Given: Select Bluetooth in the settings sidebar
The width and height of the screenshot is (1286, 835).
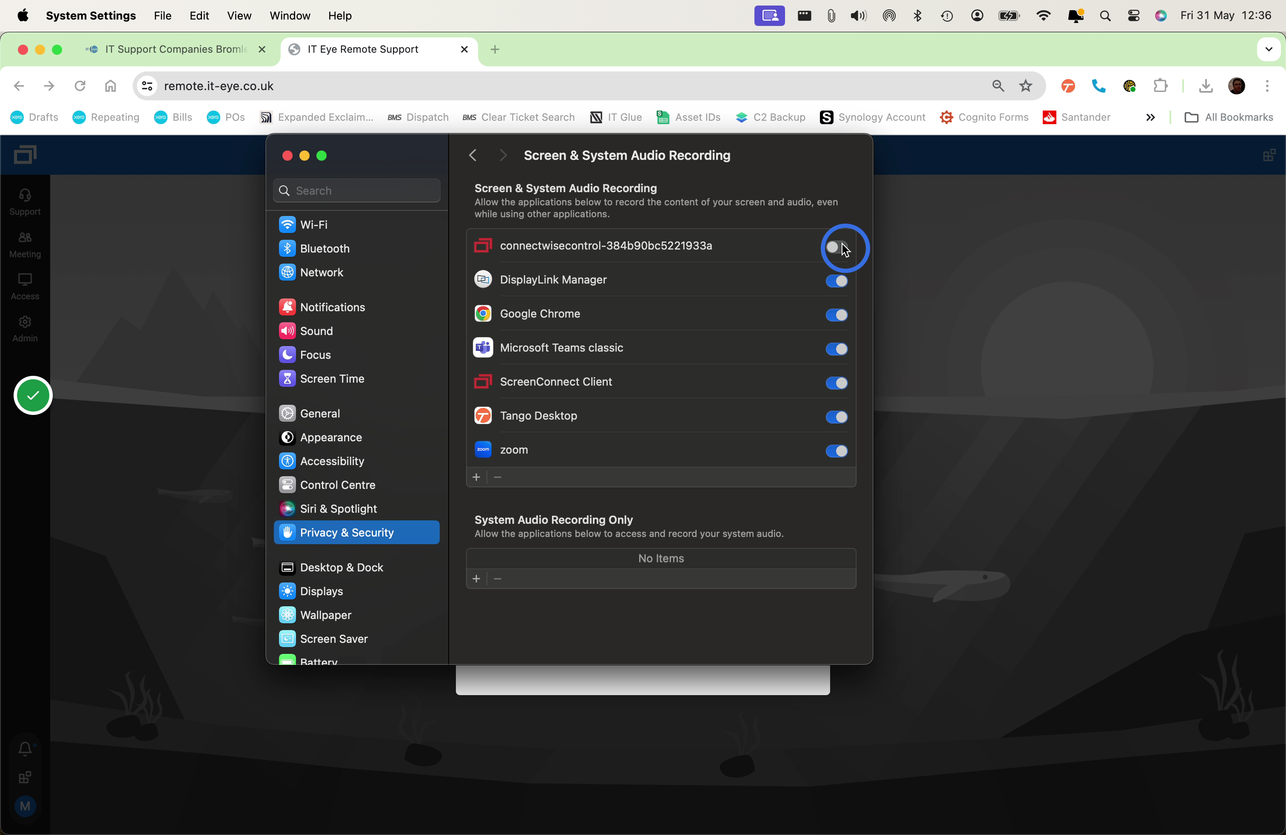Looking at the screenshot, I should point(357,248).
